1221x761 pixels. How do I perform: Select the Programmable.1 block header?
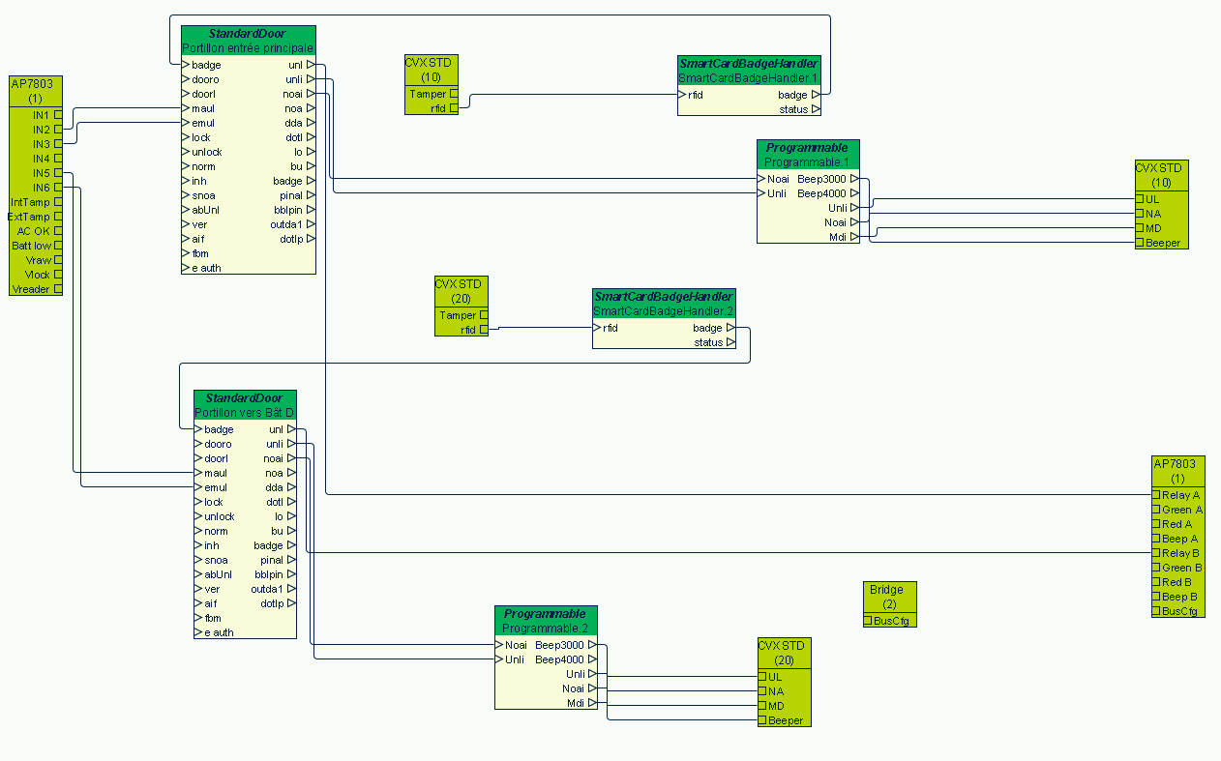pyautogui.click(x=807, y=155)
